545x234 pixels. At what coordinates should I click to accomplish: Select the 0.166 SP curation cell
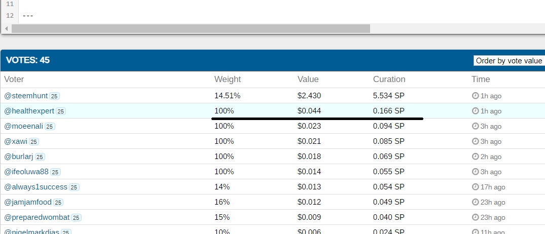[x=388, y=111]
